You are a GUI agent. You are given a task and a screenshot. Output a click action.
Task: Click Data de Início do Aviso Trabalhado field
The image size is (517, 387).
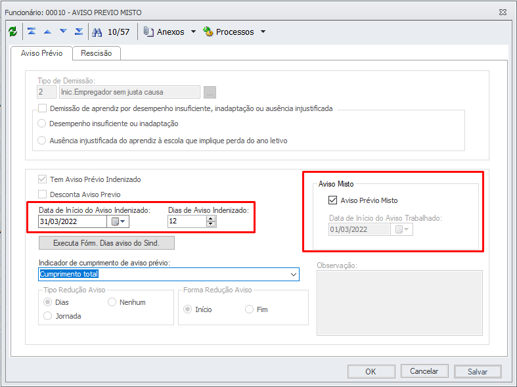click(x=359, y=229)
